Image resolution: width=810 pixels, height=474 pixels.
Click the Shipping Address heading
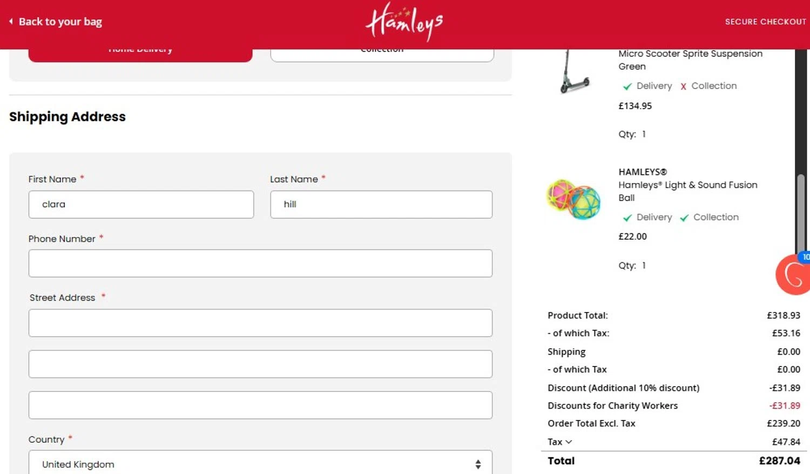click(67, 117)
